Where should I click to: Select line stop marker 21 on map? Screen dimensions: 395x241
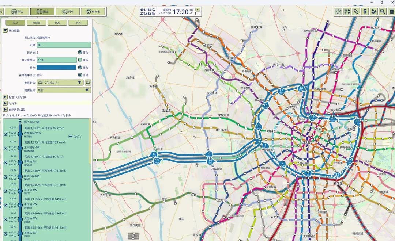point(357,122)
